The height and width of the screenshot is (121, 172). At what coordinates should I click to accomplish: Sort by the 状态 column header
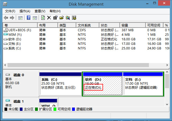click(109, 25)
